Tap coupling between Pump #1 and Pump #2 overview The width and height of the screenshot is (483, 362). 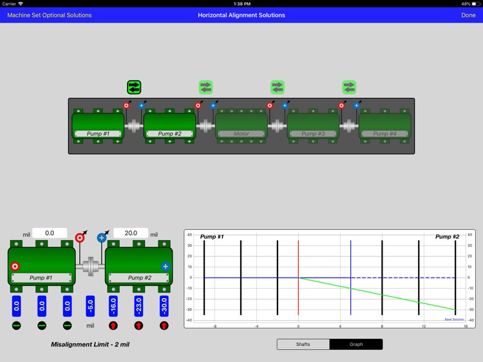(x=134, y=126)
